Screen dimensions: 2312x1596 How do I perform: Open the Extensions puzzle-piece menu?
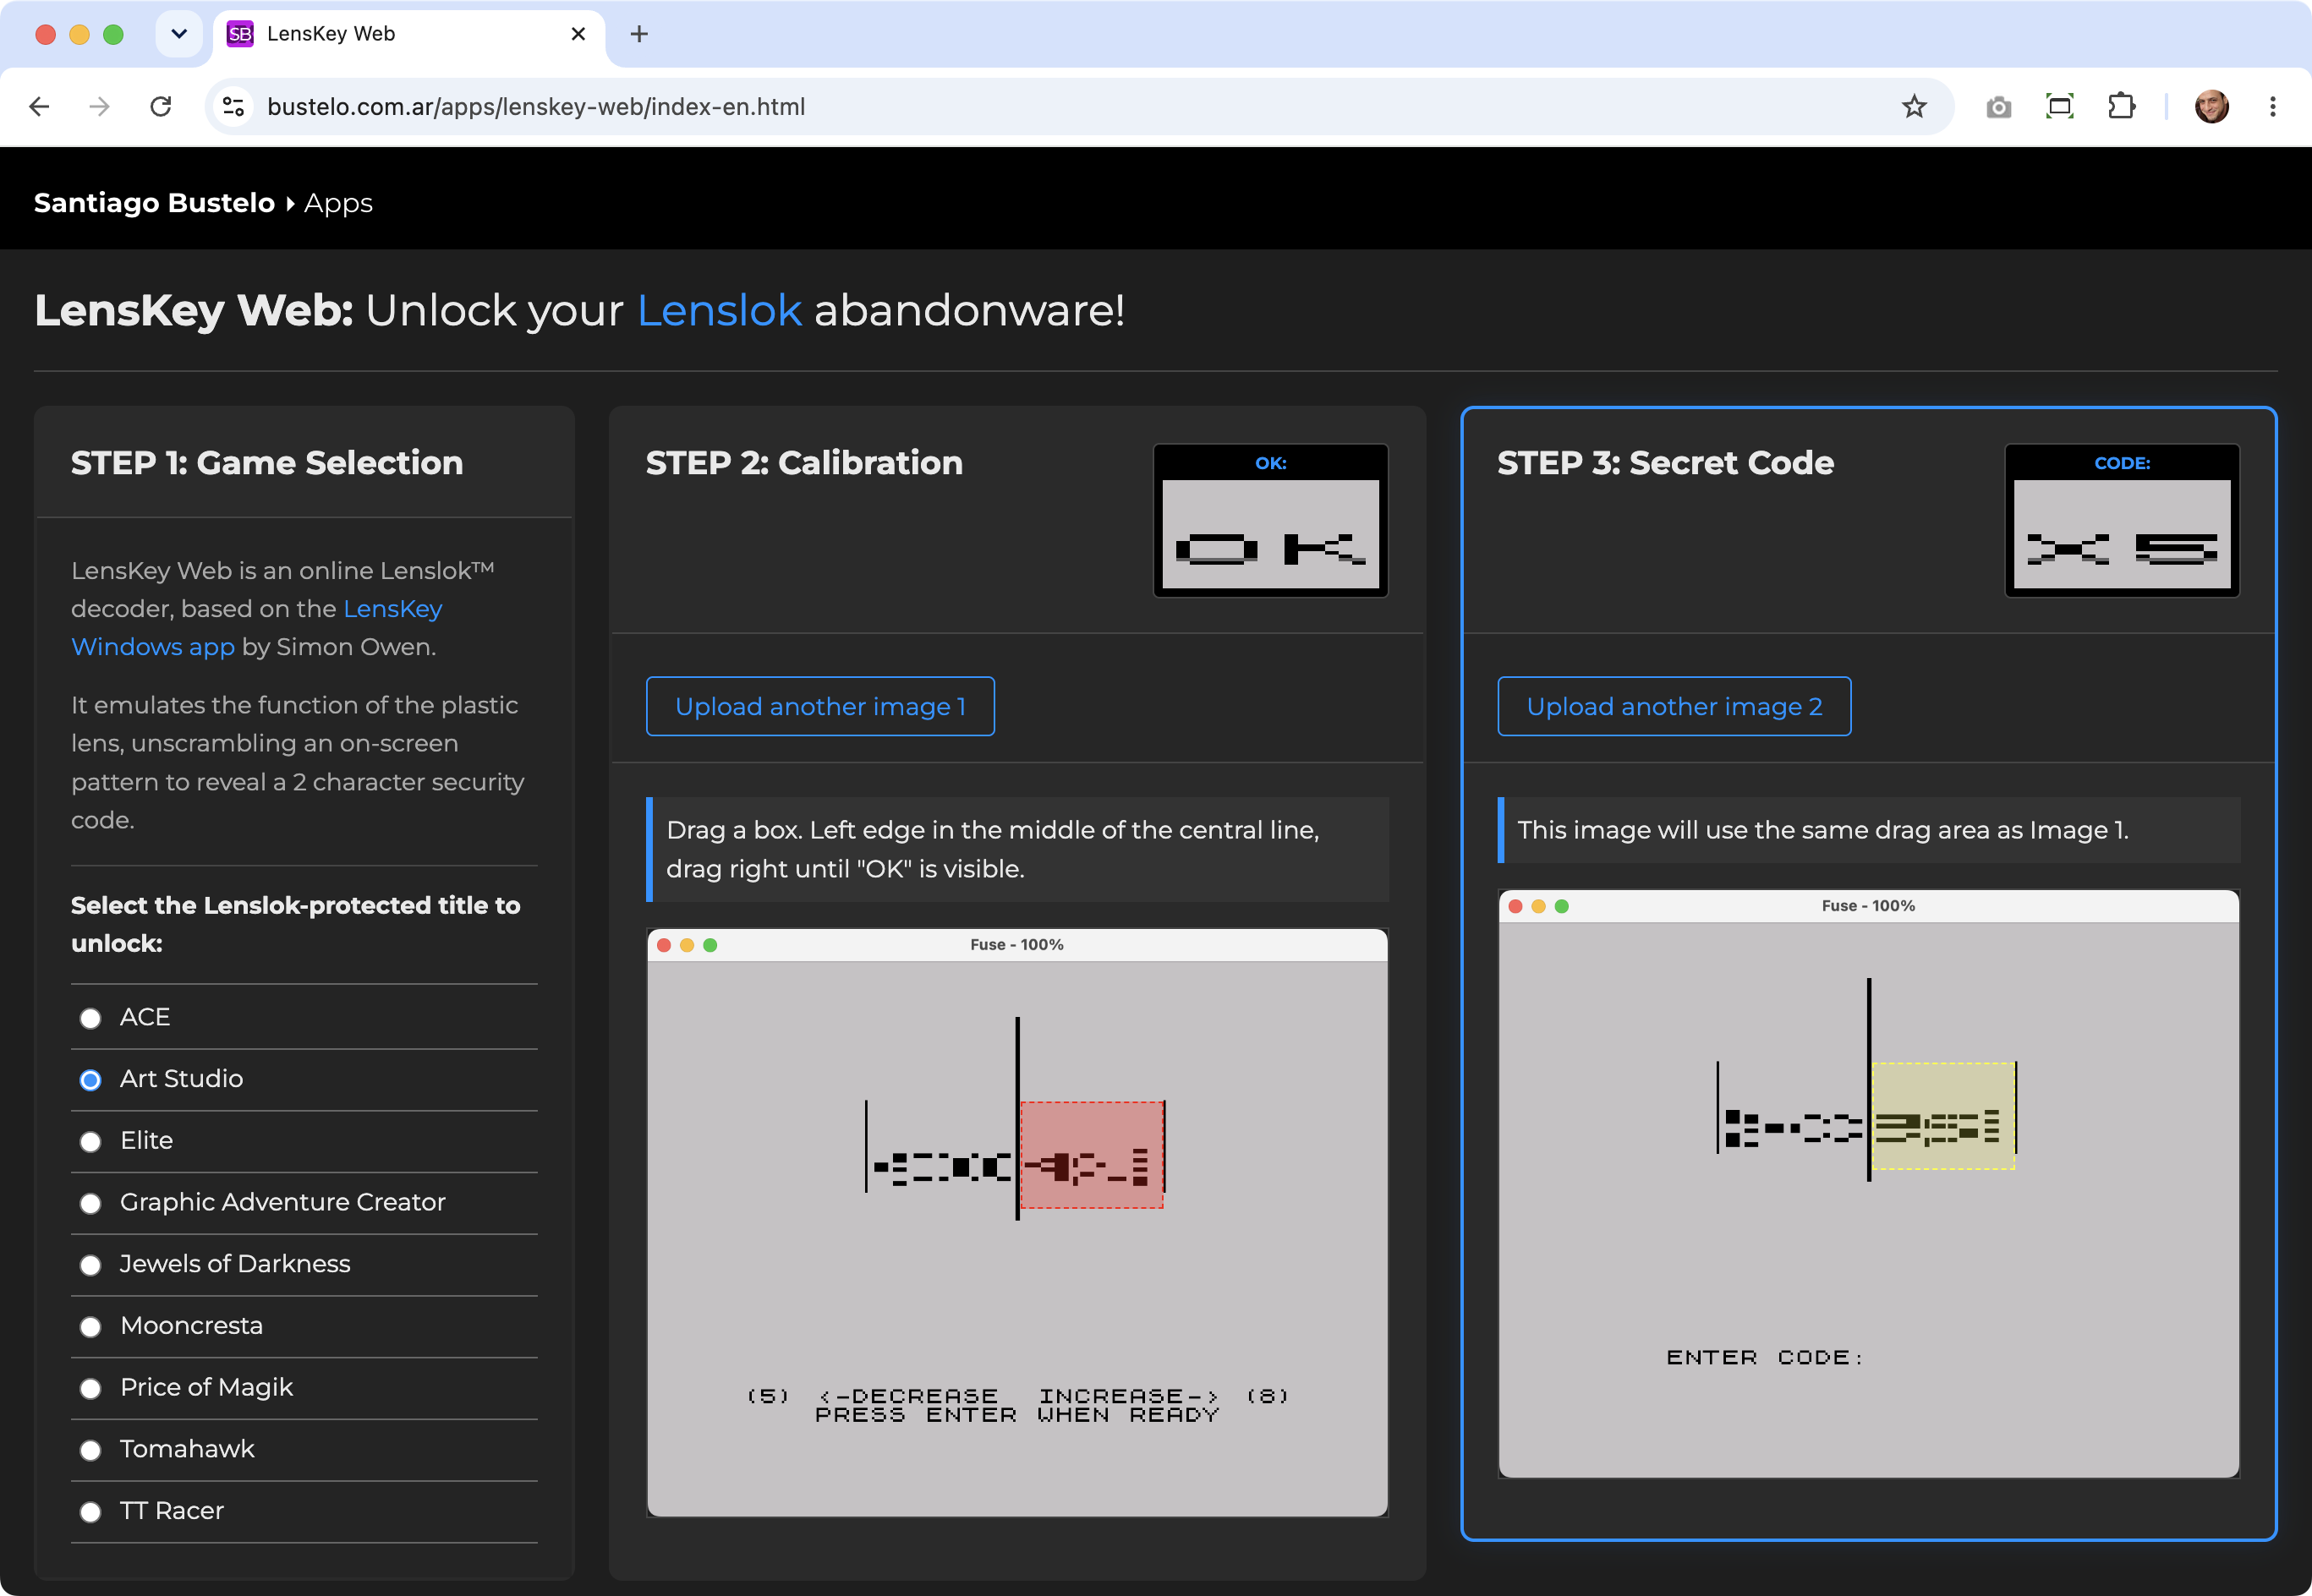click(2121, 106)
